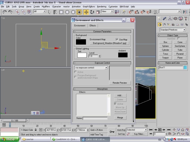Collapse the Atmosphere rollout
Image resolution: width=190 pixels, height=142 pixels.
102,89
